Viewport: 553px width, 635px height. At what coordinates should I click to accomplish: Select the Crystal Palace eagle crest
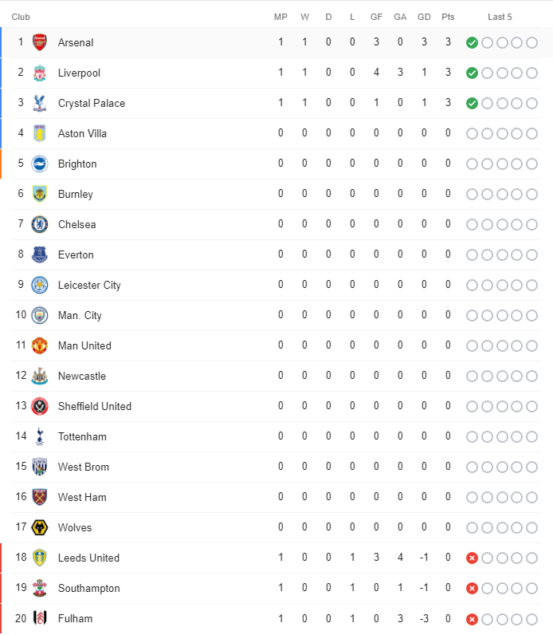coord(40,103)
